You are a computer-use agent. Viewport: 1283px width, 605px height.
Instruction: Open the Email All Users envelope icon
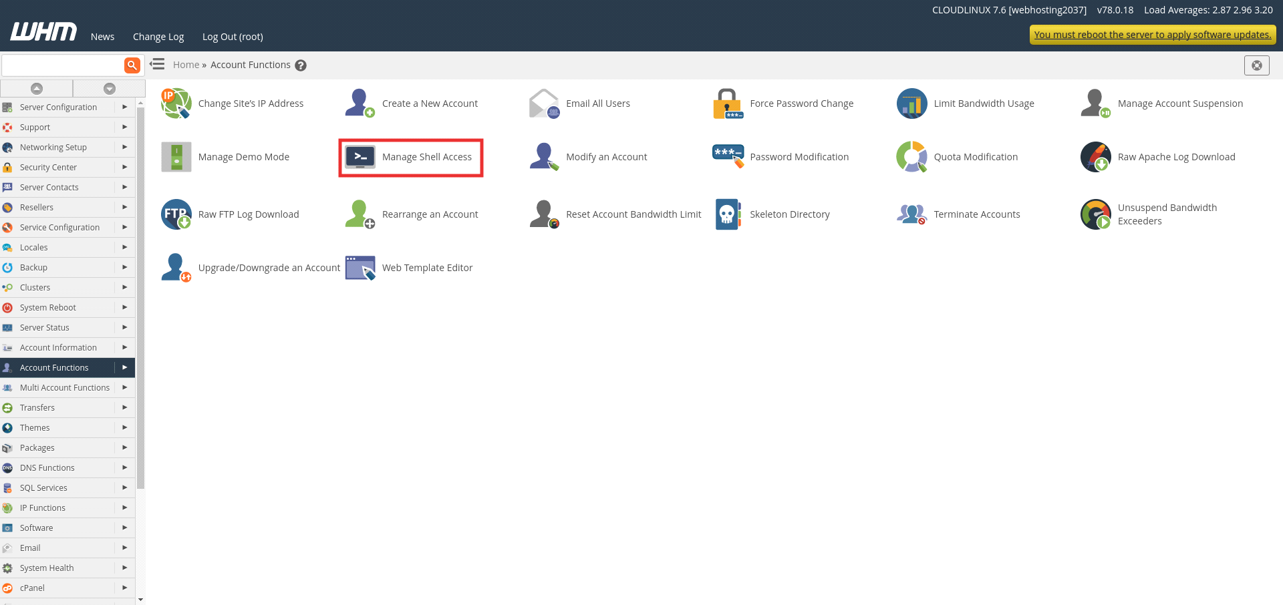coord(544,104)
